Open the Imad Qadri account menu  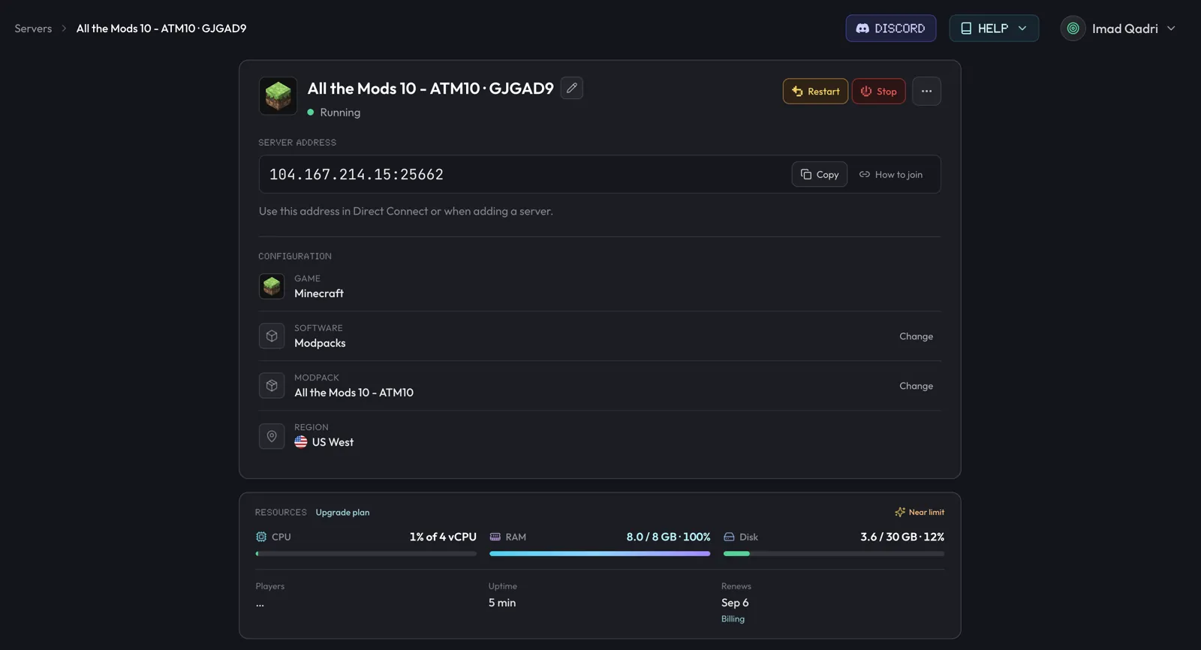coord(1118,29)
